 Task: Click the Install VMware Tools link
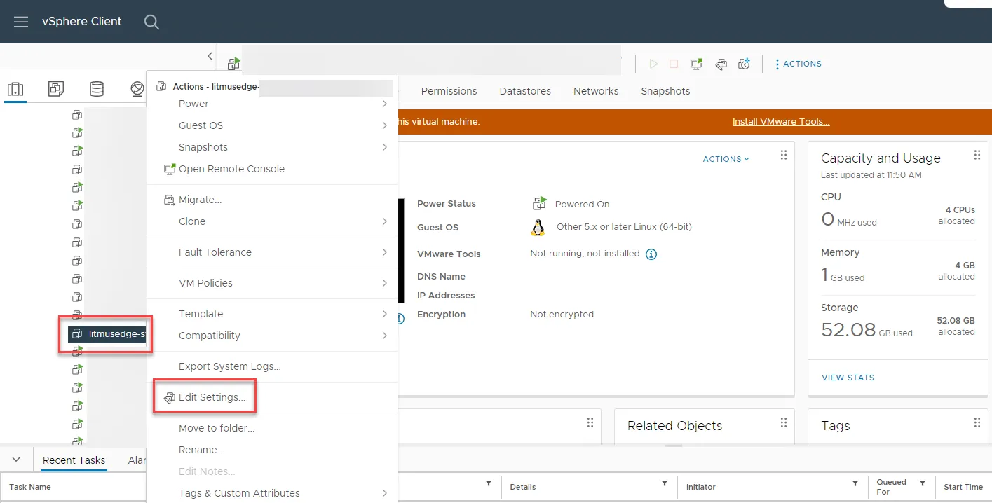[781, 122]
